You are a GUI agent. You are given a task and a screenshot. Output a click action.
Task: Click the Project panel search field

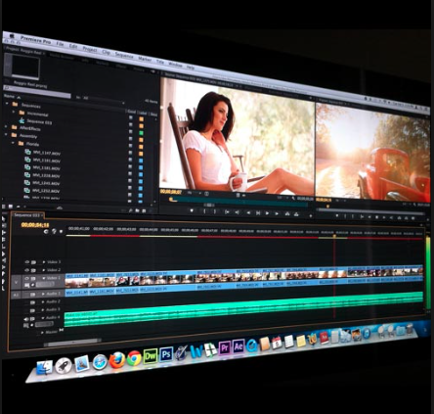pyautogui.click(x=37, y=92)
